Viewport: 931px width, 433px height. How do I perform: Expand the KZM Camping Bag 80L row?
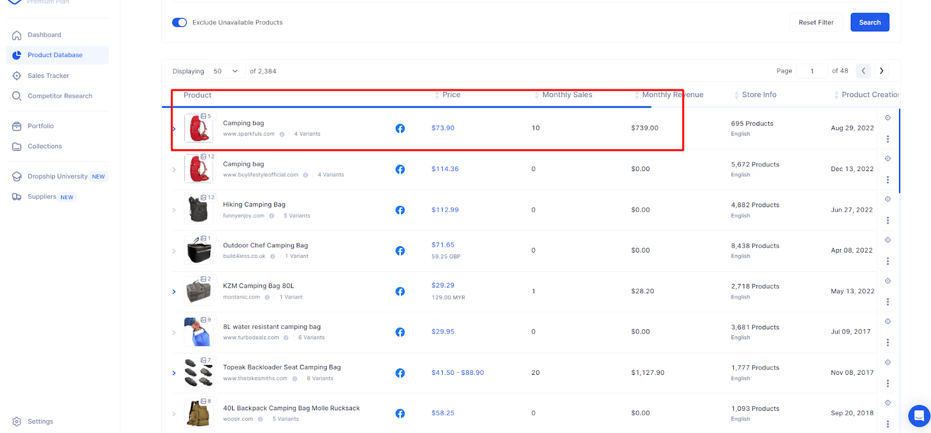(x=174, y=292)
